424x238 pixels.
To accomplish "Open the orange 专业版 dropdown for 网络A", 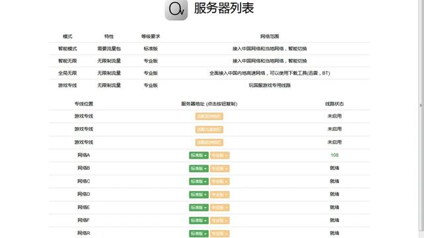I will [x=219, y=155].
